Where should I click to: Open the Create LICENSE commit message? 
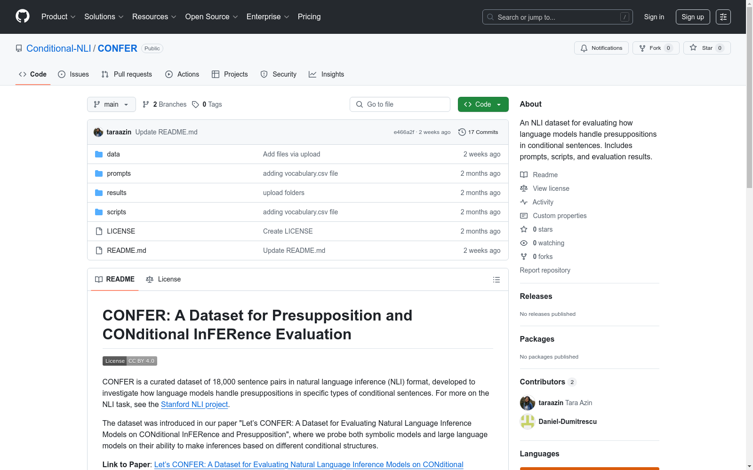288,231
